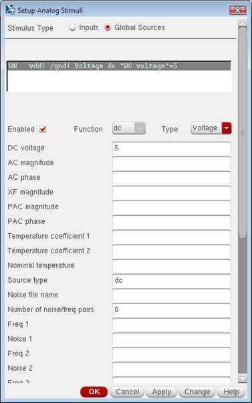Select the Global Sources radio button

tap(108, 27)
